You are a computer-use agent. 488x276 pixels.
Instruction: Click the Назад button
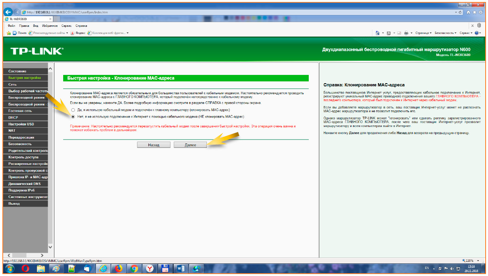pos(154,145)
